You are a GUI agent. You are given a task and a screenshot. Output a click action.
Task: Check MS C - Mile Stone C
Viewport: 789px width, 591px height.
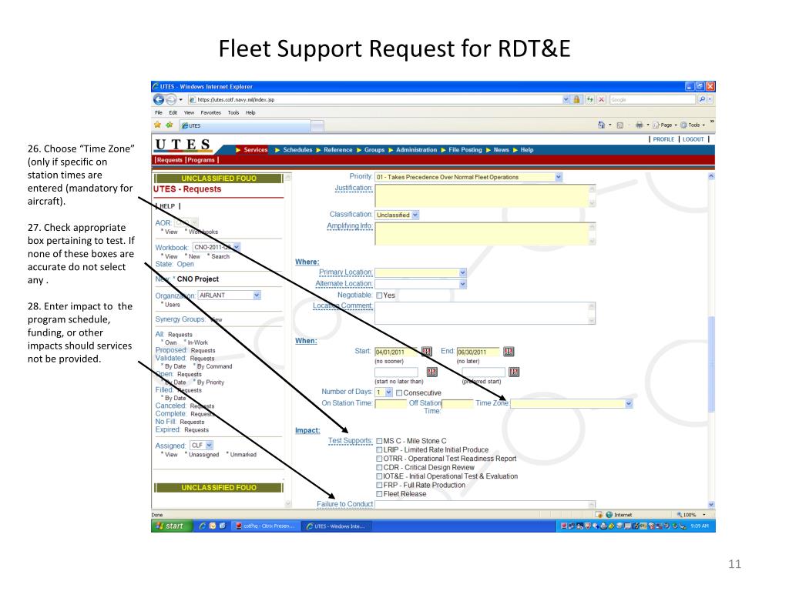[x=379, y=441]
